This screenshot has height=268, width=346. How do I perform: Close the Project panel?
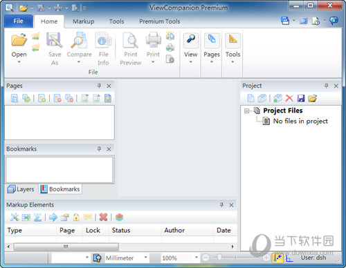(x=336, y=86)
